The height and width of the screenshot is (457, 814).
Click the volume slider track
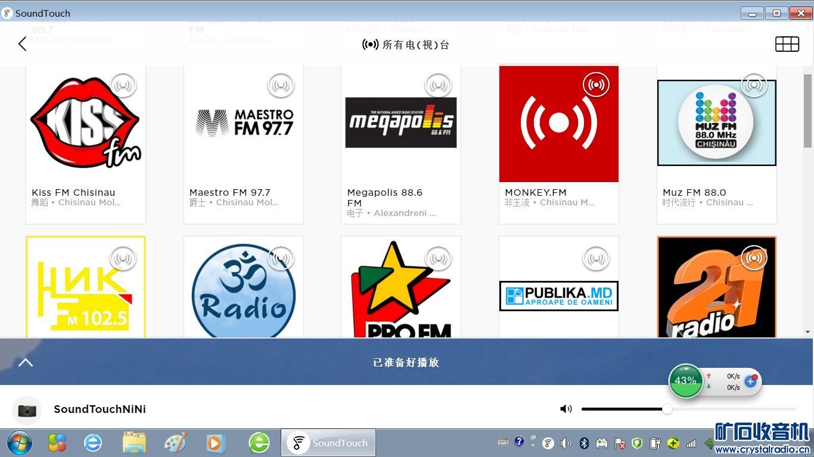point(689,409)
